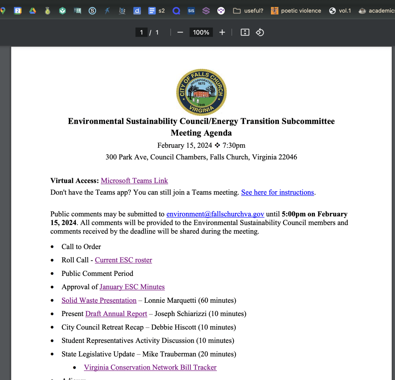This screenshot has width=395, height=380.
Task: Open the Draft Annual Report link
Action: (x=116, y=314)
